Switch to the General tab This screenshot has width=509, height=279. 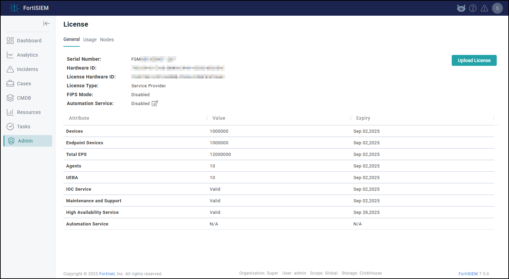72,40
